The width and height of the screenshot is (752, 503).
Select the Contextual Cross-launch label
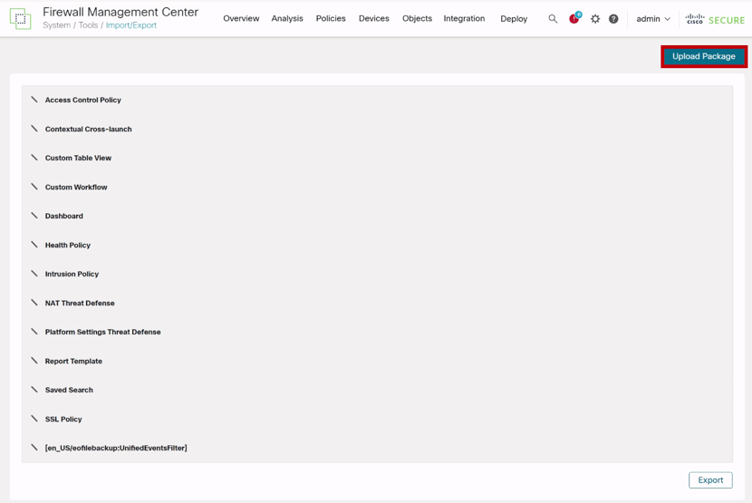(x=88, y=129)
